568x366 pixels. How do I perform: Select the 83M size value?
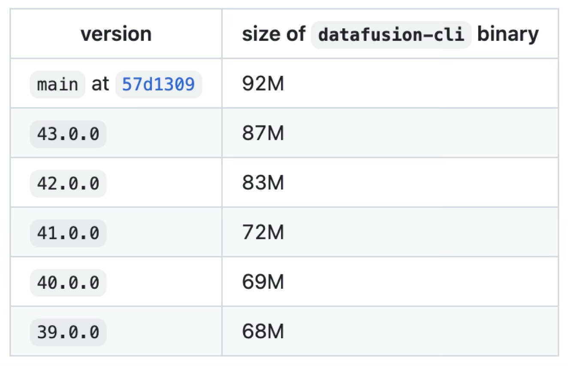coord(263,183)
